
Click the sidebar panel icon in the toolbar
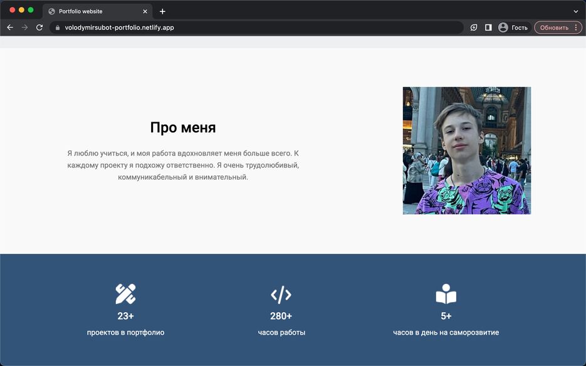coord(488,27)
